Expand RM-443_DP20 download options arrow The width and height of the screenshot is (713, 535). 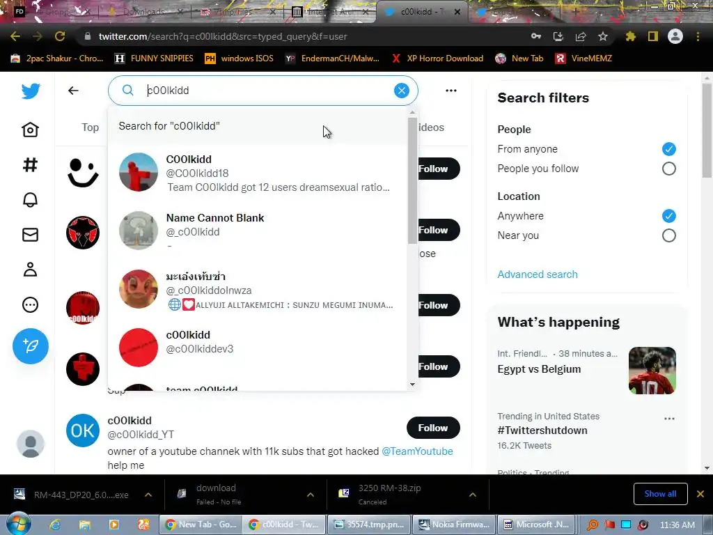coord(148,495)
